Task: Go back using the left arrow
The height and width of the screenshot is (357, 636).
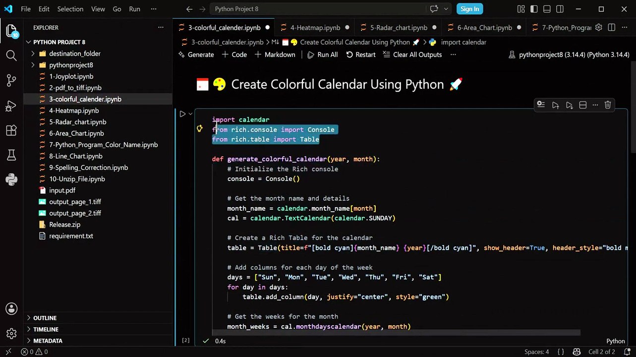Action: pyautogui.click(x=189, y=9)
